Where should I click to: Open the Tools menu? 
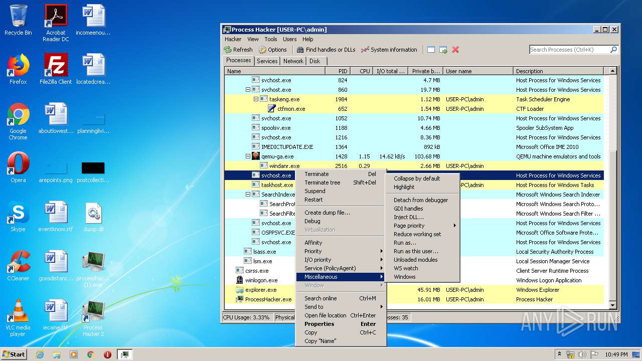[271, 39]
